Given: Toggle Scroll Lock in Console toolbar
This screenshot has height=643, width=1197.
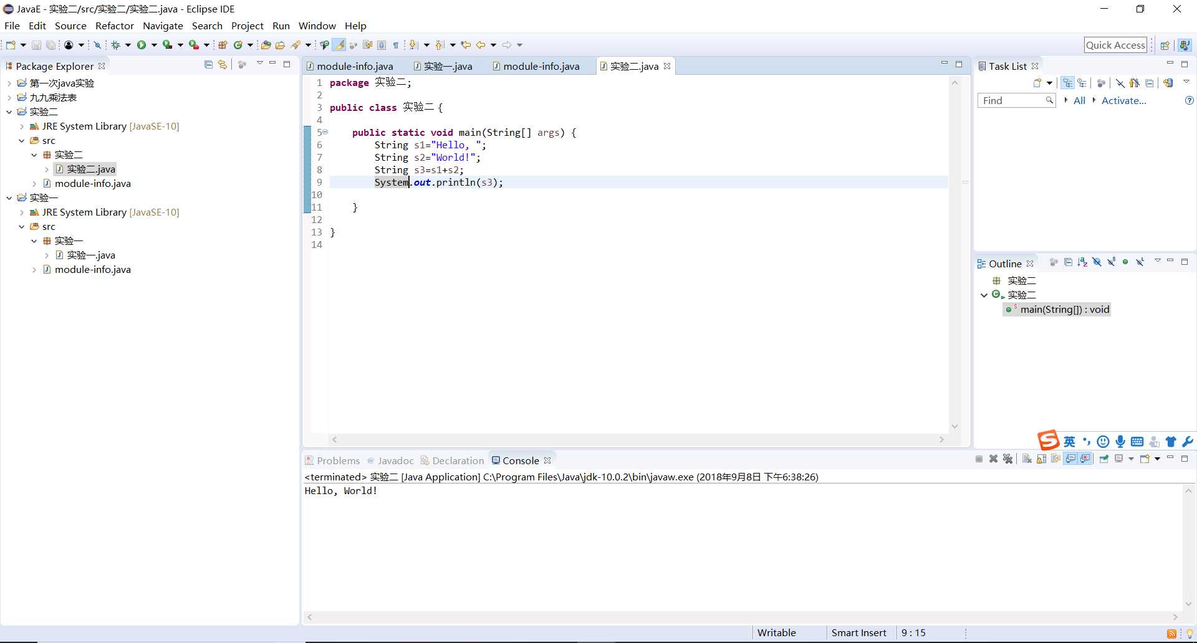Looking at the screenshot, I should [1041, 459].
